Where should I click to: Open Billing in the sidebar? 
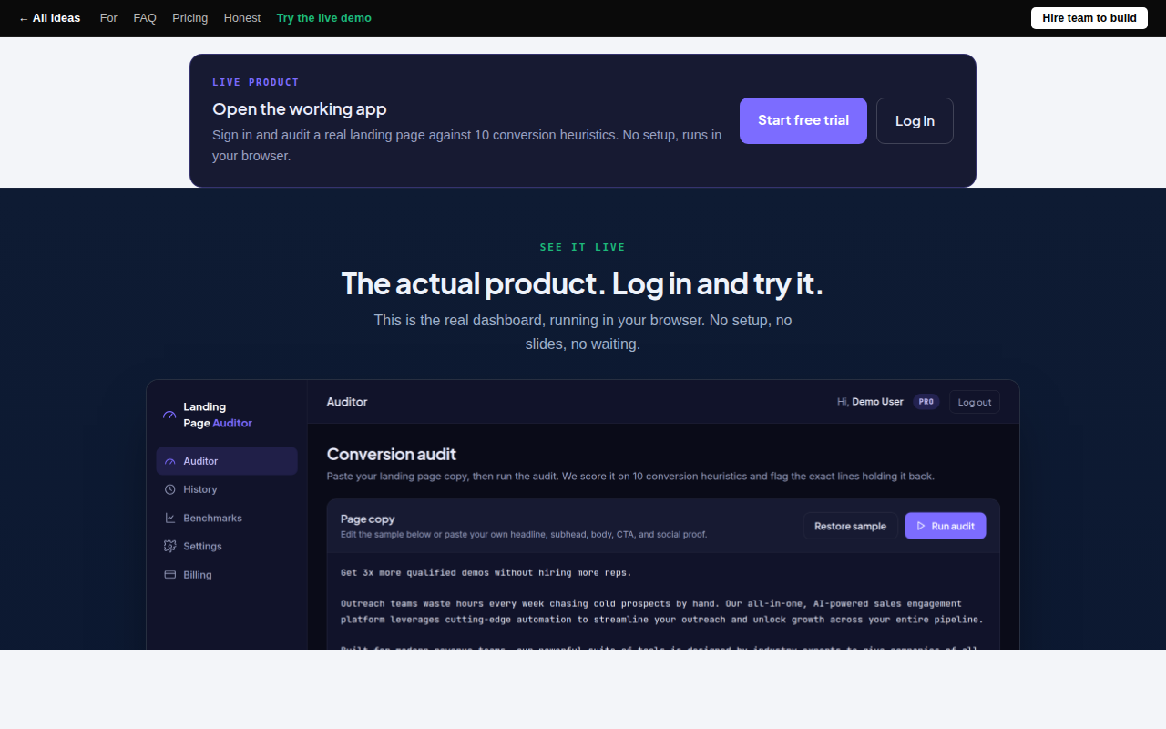pyautogui.click(x=227, y=574)
